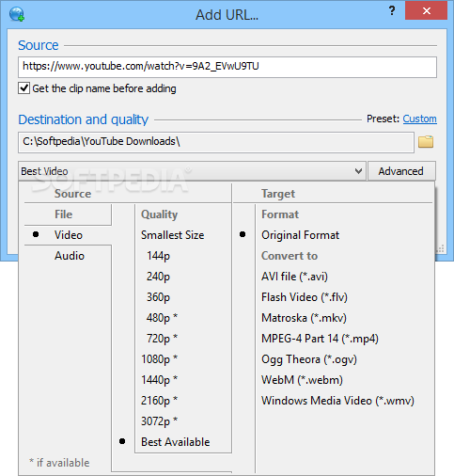The height and width of the screenshot is (476, 454).
Task: Convert to AVI file (*.avi)
Action: click(294, 277)
